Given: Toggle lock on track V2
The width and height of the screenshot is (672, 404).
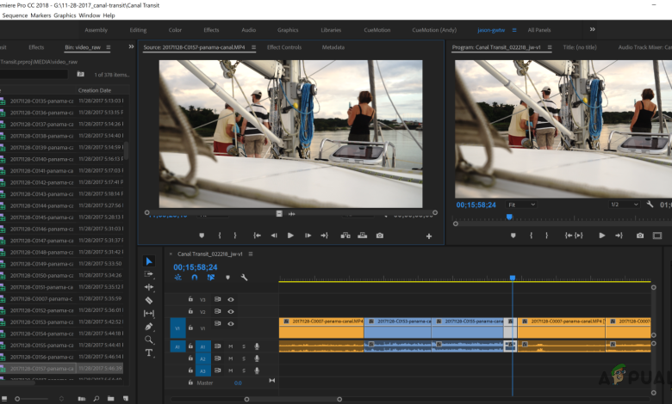Looking at the screenshot, I should pyautogui.click(x=190, y=311).
